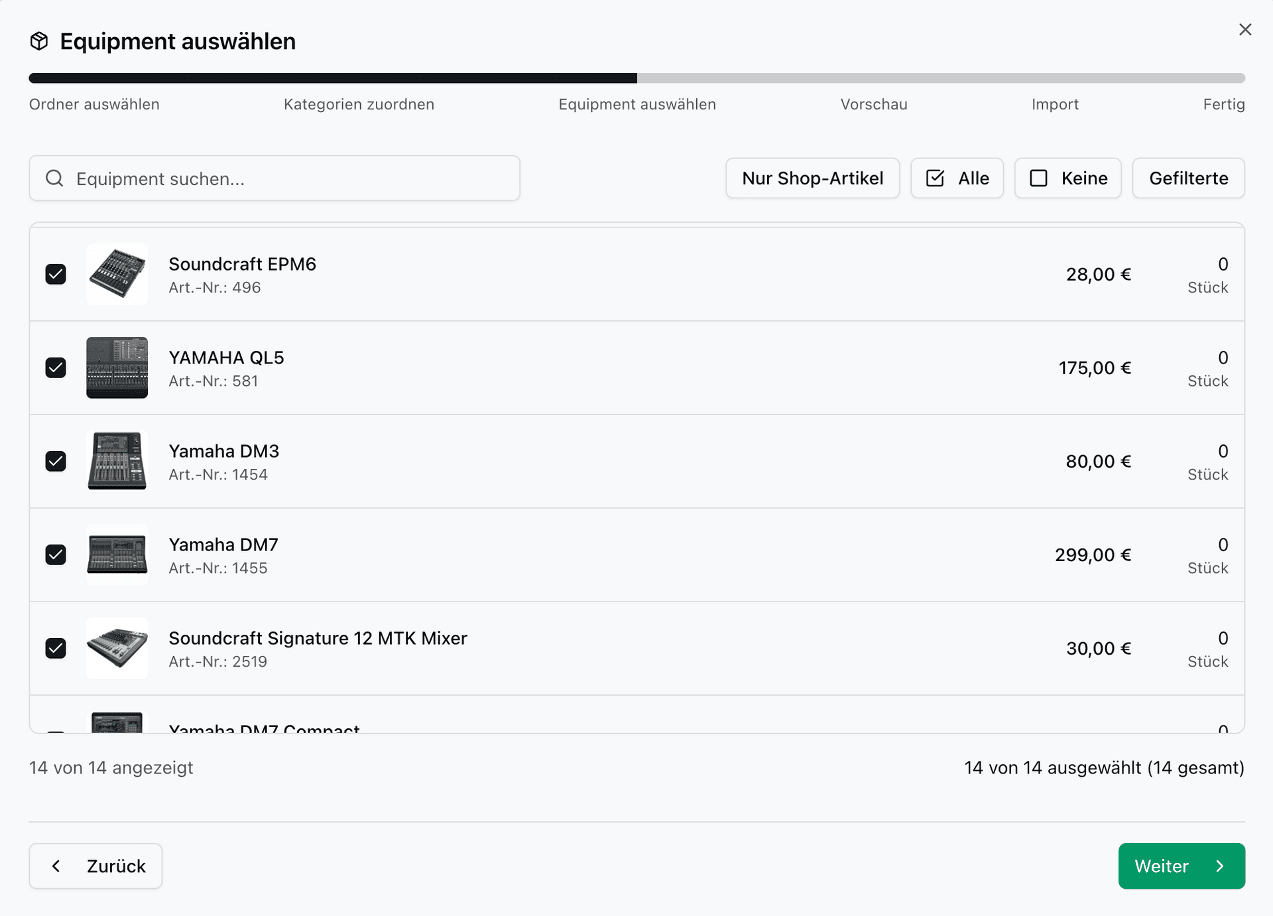This screenshot has width=1273, height=916.
Task: Click the Yamaha DM7 item name
Action: point(223,545)
